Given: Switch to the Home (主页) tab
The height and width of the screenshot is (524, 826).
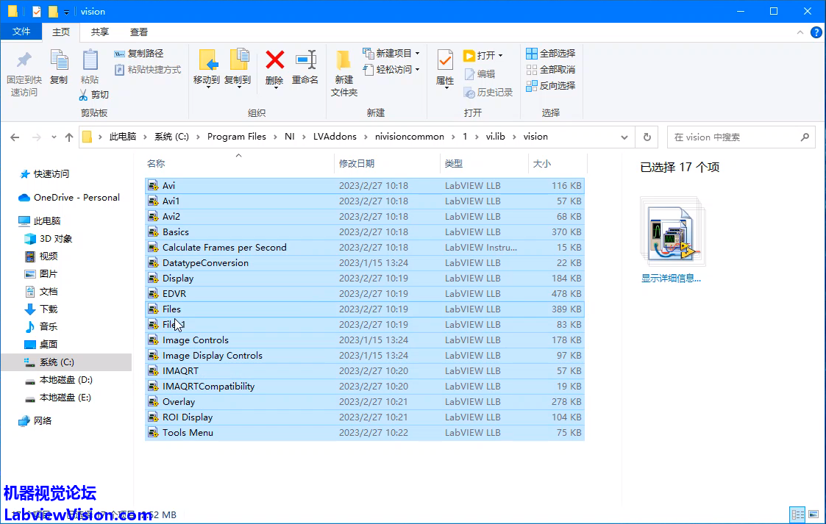Looking at the screenshot, I should (x=61, y=32).
